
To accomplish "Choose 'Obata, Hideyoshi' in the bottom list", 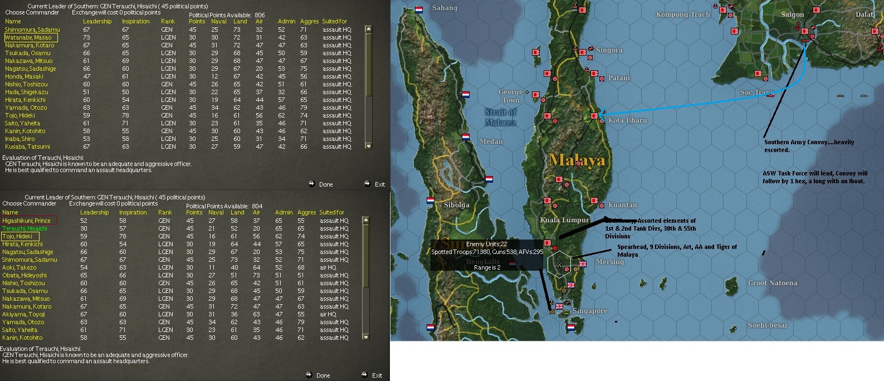I will 25,276.
